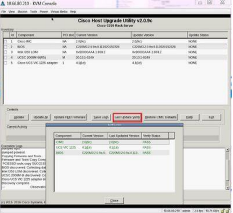
Task: Click the Exit button
Action: click(x=211, y=117)
